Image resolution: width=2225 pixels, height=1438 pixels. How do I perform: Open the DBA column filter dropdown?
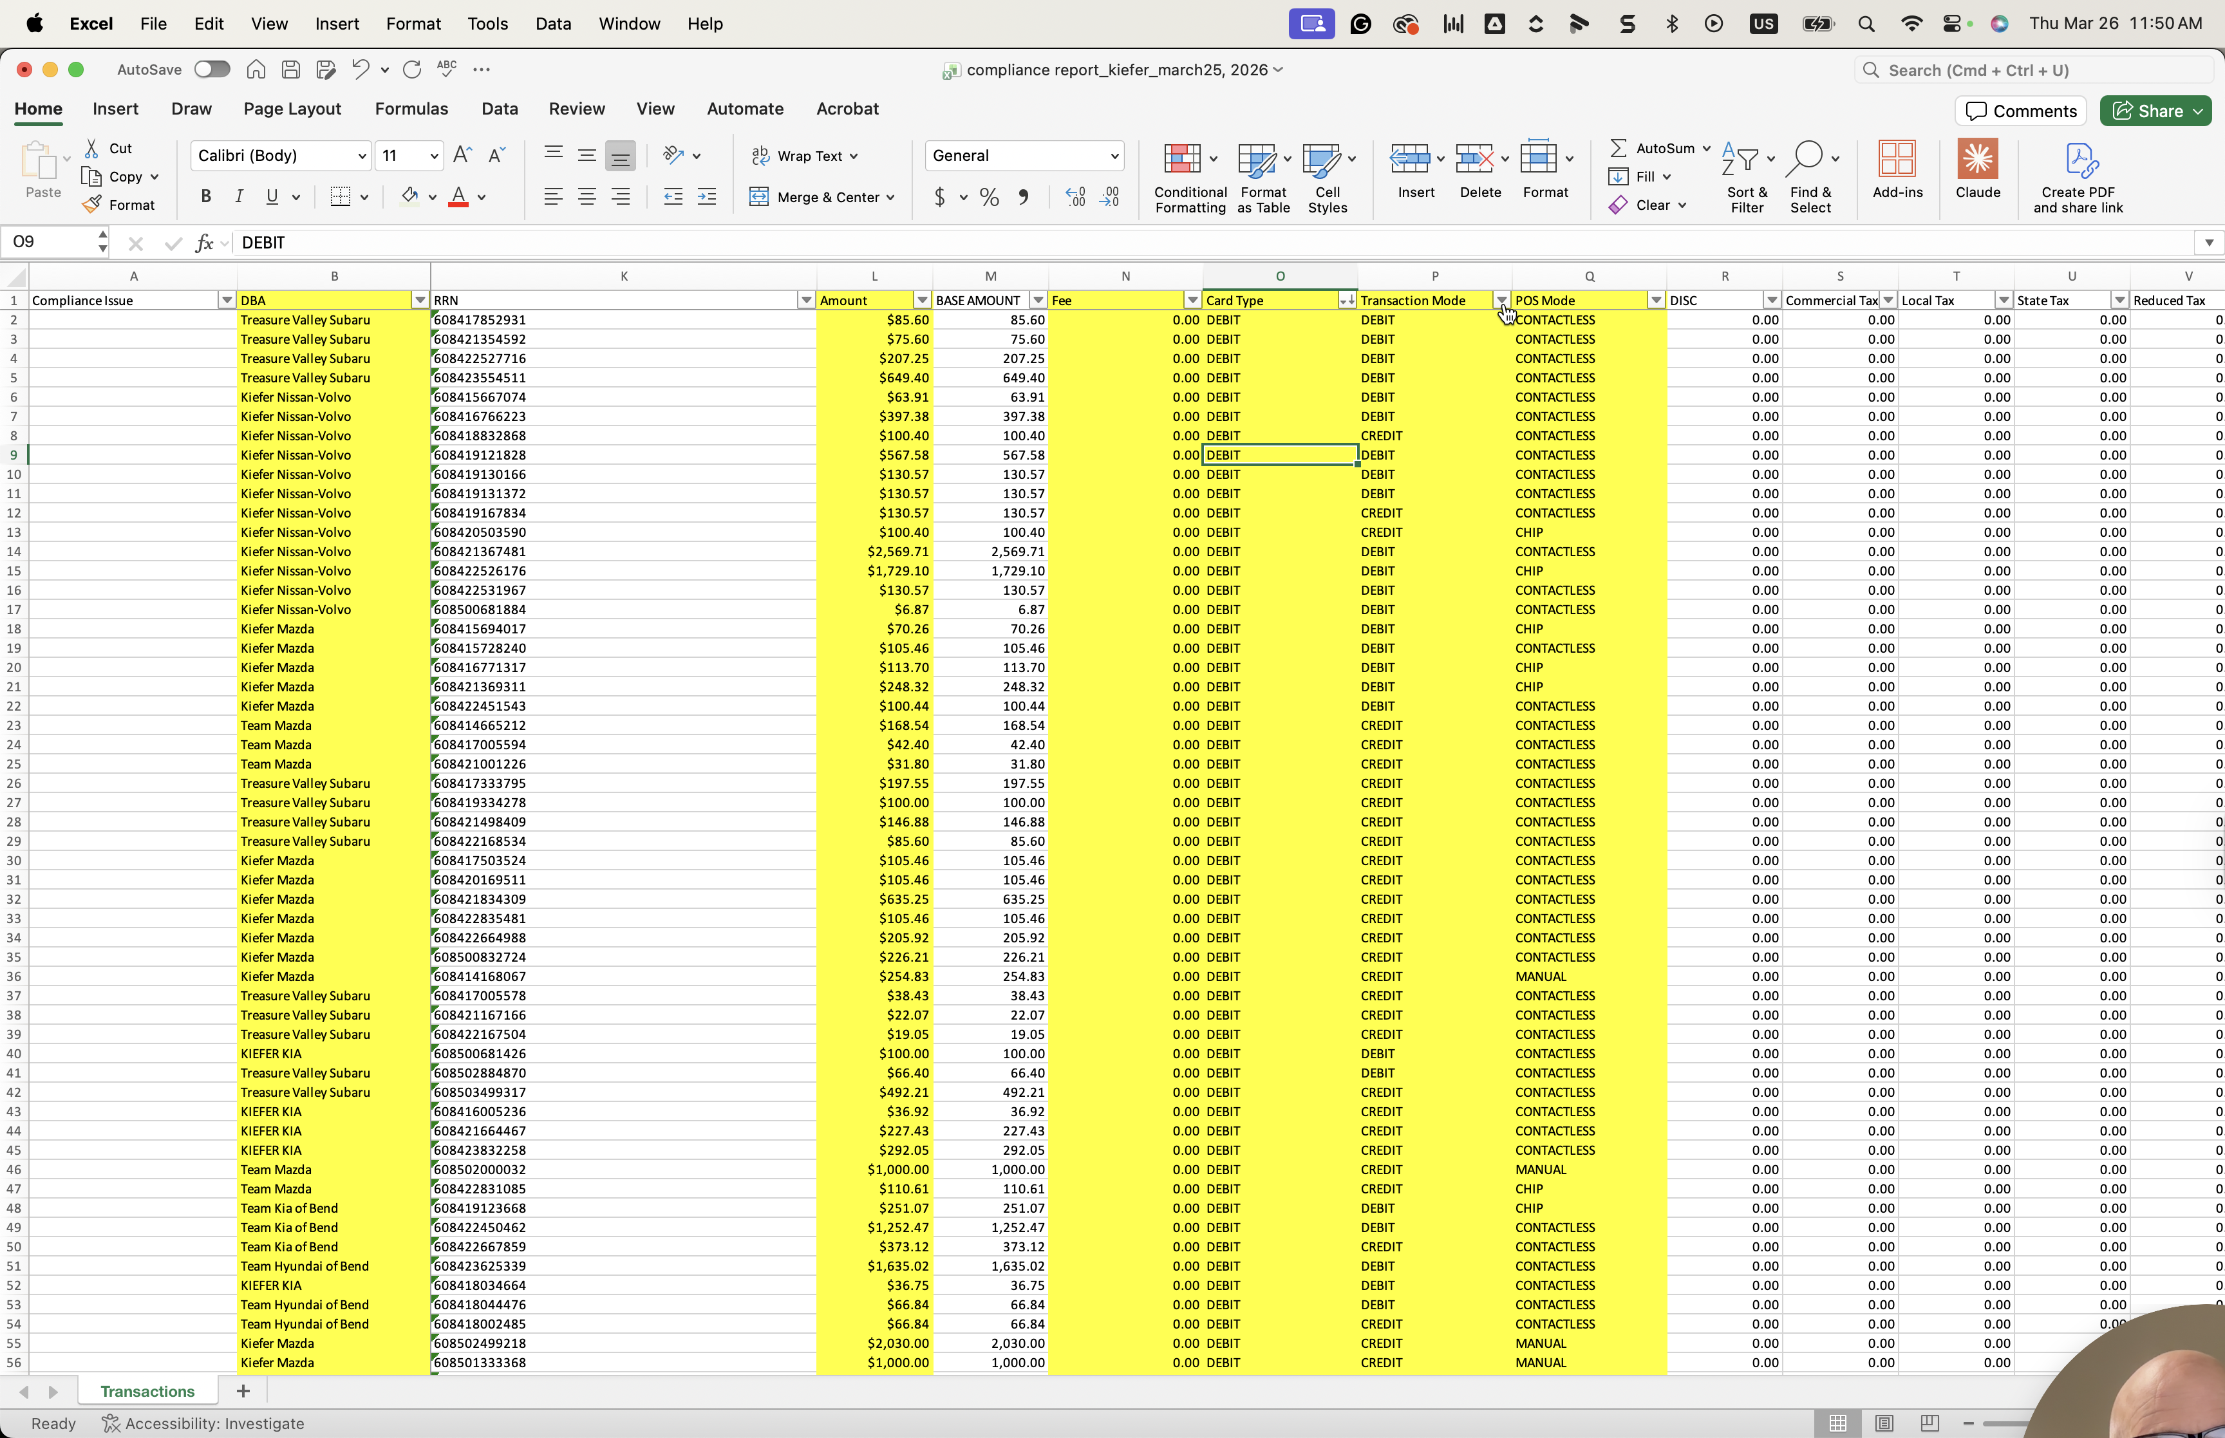(419, 300)
